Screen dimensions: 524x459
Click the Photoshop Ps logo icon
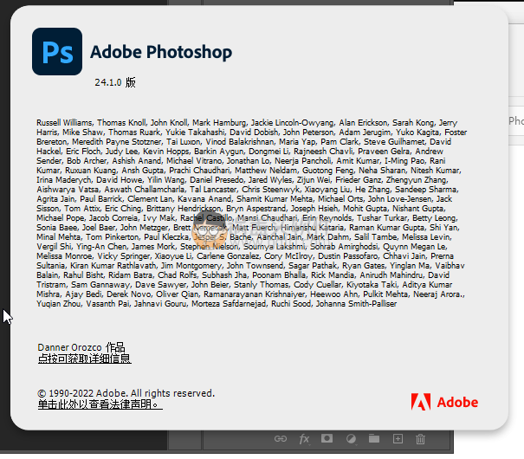[57, 51]
